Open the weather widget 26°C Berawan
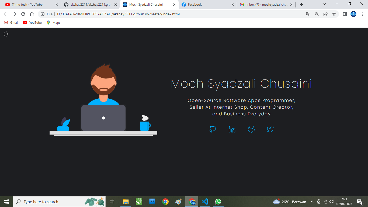The image size is (368, 207). (x=290, y=202)
